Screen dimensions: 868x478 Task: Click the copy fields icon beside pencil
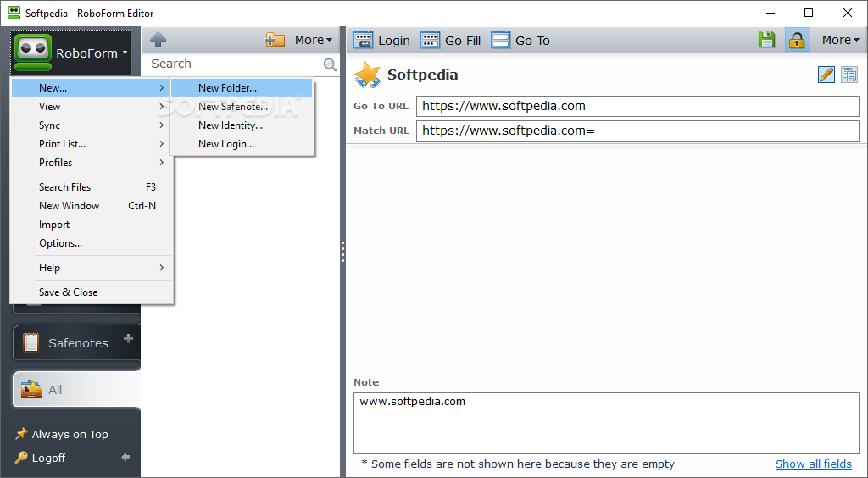[849, 74]
